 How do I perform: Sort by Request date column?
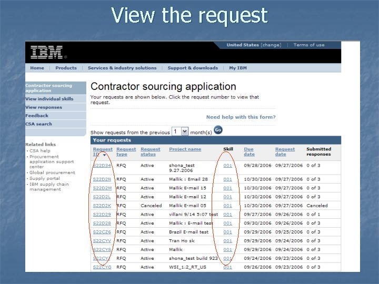(285, 151)
